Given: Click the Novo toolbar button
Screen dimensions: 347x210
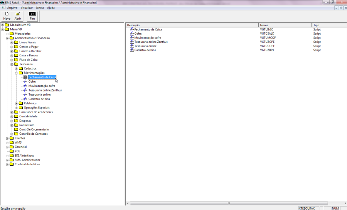Looking at the screenshot, I should tap(7, 16).
